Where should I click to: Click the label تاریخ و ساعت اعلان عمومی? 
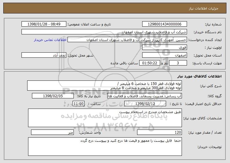point(89,24)
